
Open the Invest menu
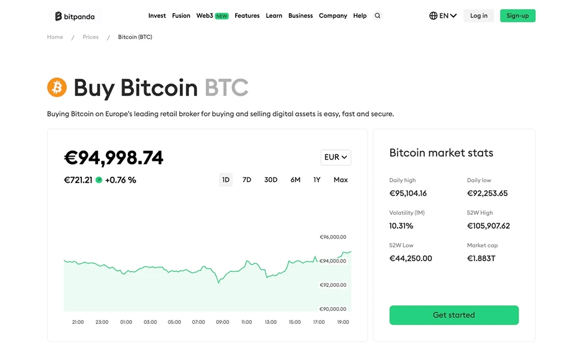157,16
